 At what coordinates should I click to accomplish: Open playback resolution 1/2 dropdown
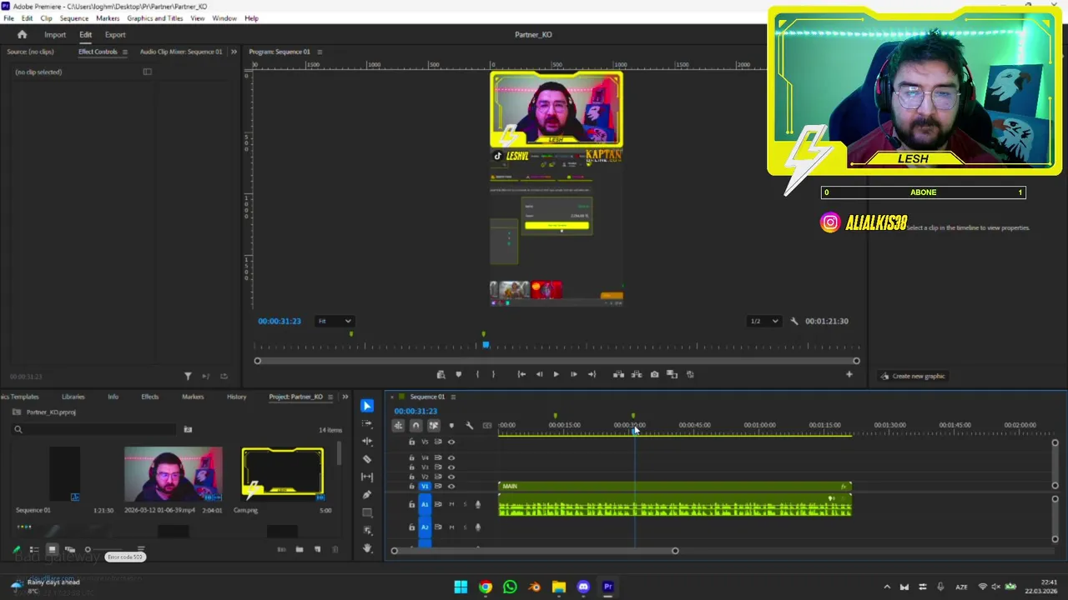click(x=764, y=321)
